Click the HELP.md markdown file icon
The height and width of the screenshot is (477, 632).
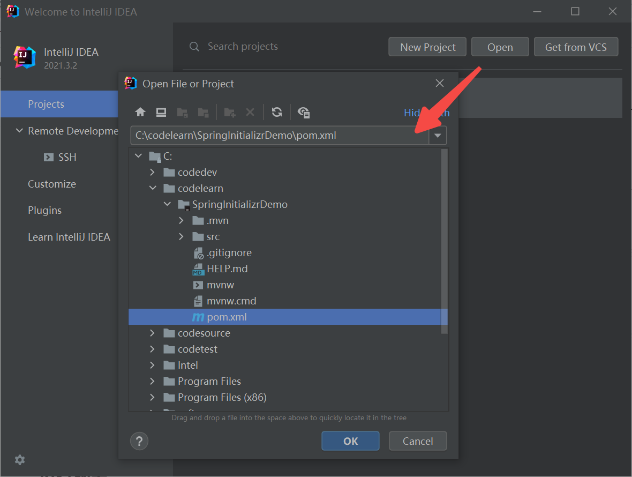(x=198, y=269)
